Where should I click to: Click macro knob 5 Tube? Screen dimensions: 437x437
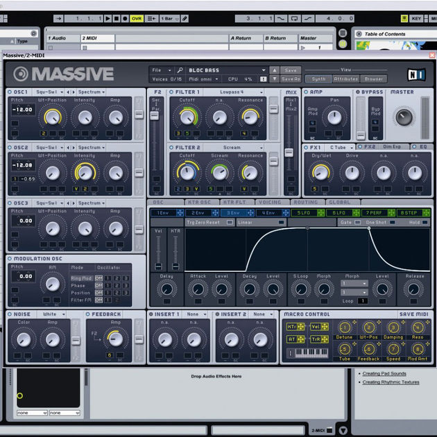click(x=345, y=349)
